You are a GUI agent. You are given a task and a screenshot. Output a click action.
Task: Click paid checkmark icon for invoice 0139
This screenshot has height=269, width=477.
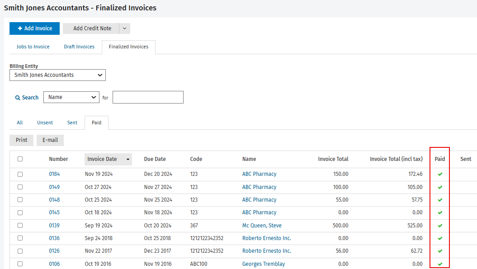coord(440,226)
